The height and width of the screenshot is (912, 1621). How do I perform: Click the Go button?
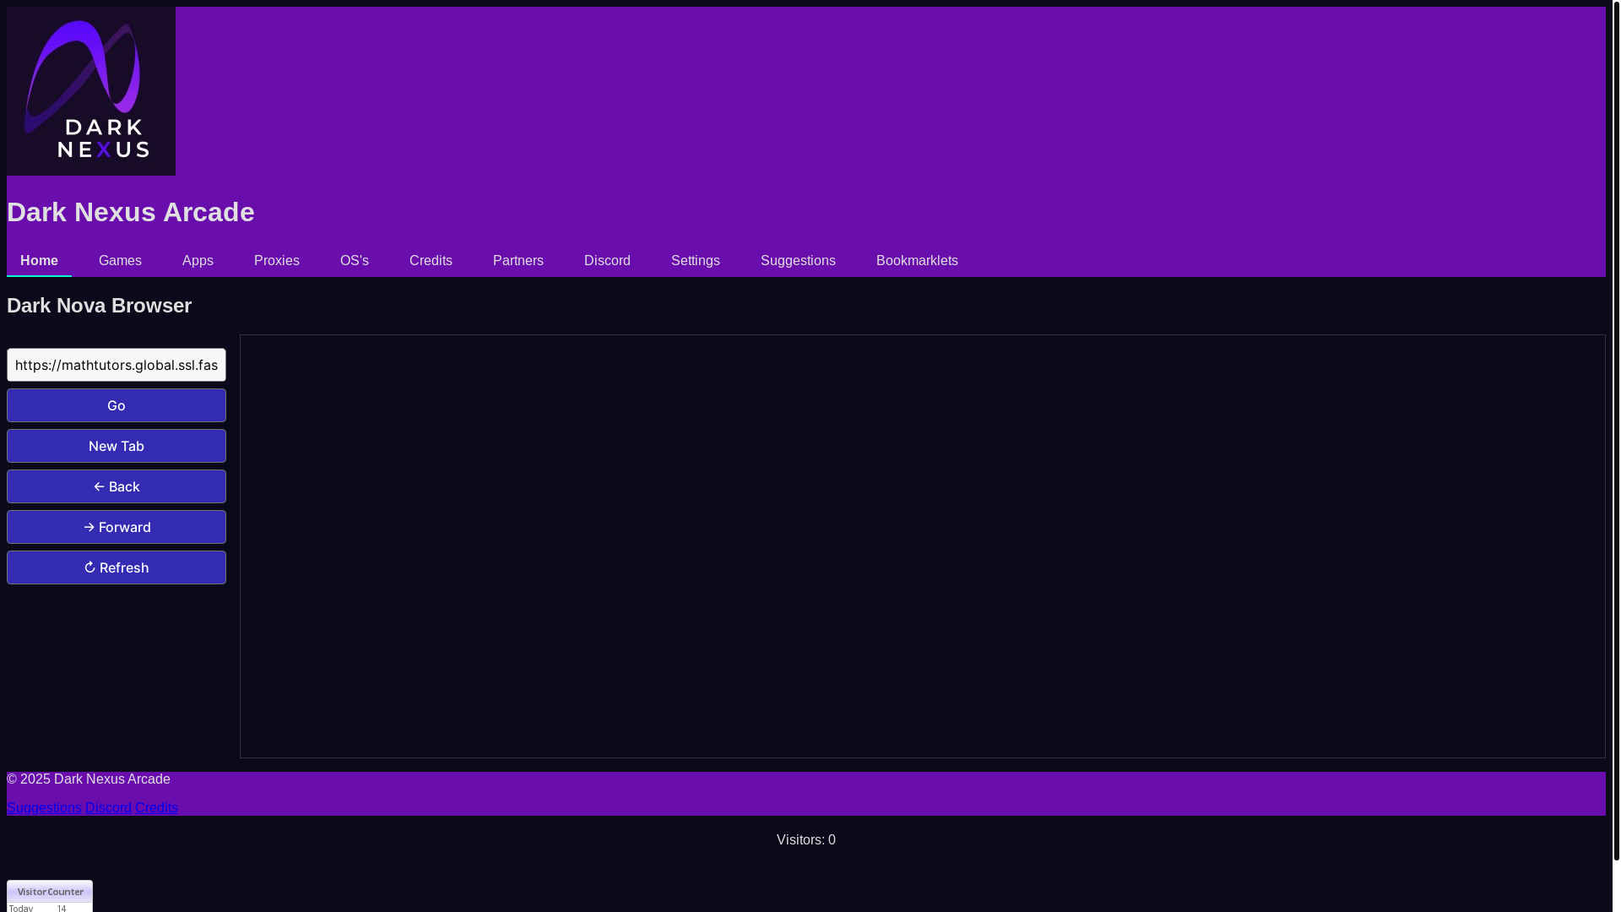tap(117, 405)
